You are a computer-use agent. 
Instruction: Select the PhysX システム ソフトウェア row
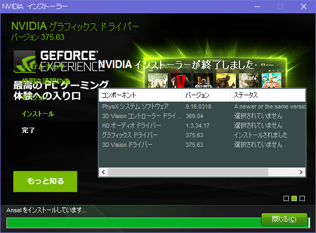coord(202,106)
